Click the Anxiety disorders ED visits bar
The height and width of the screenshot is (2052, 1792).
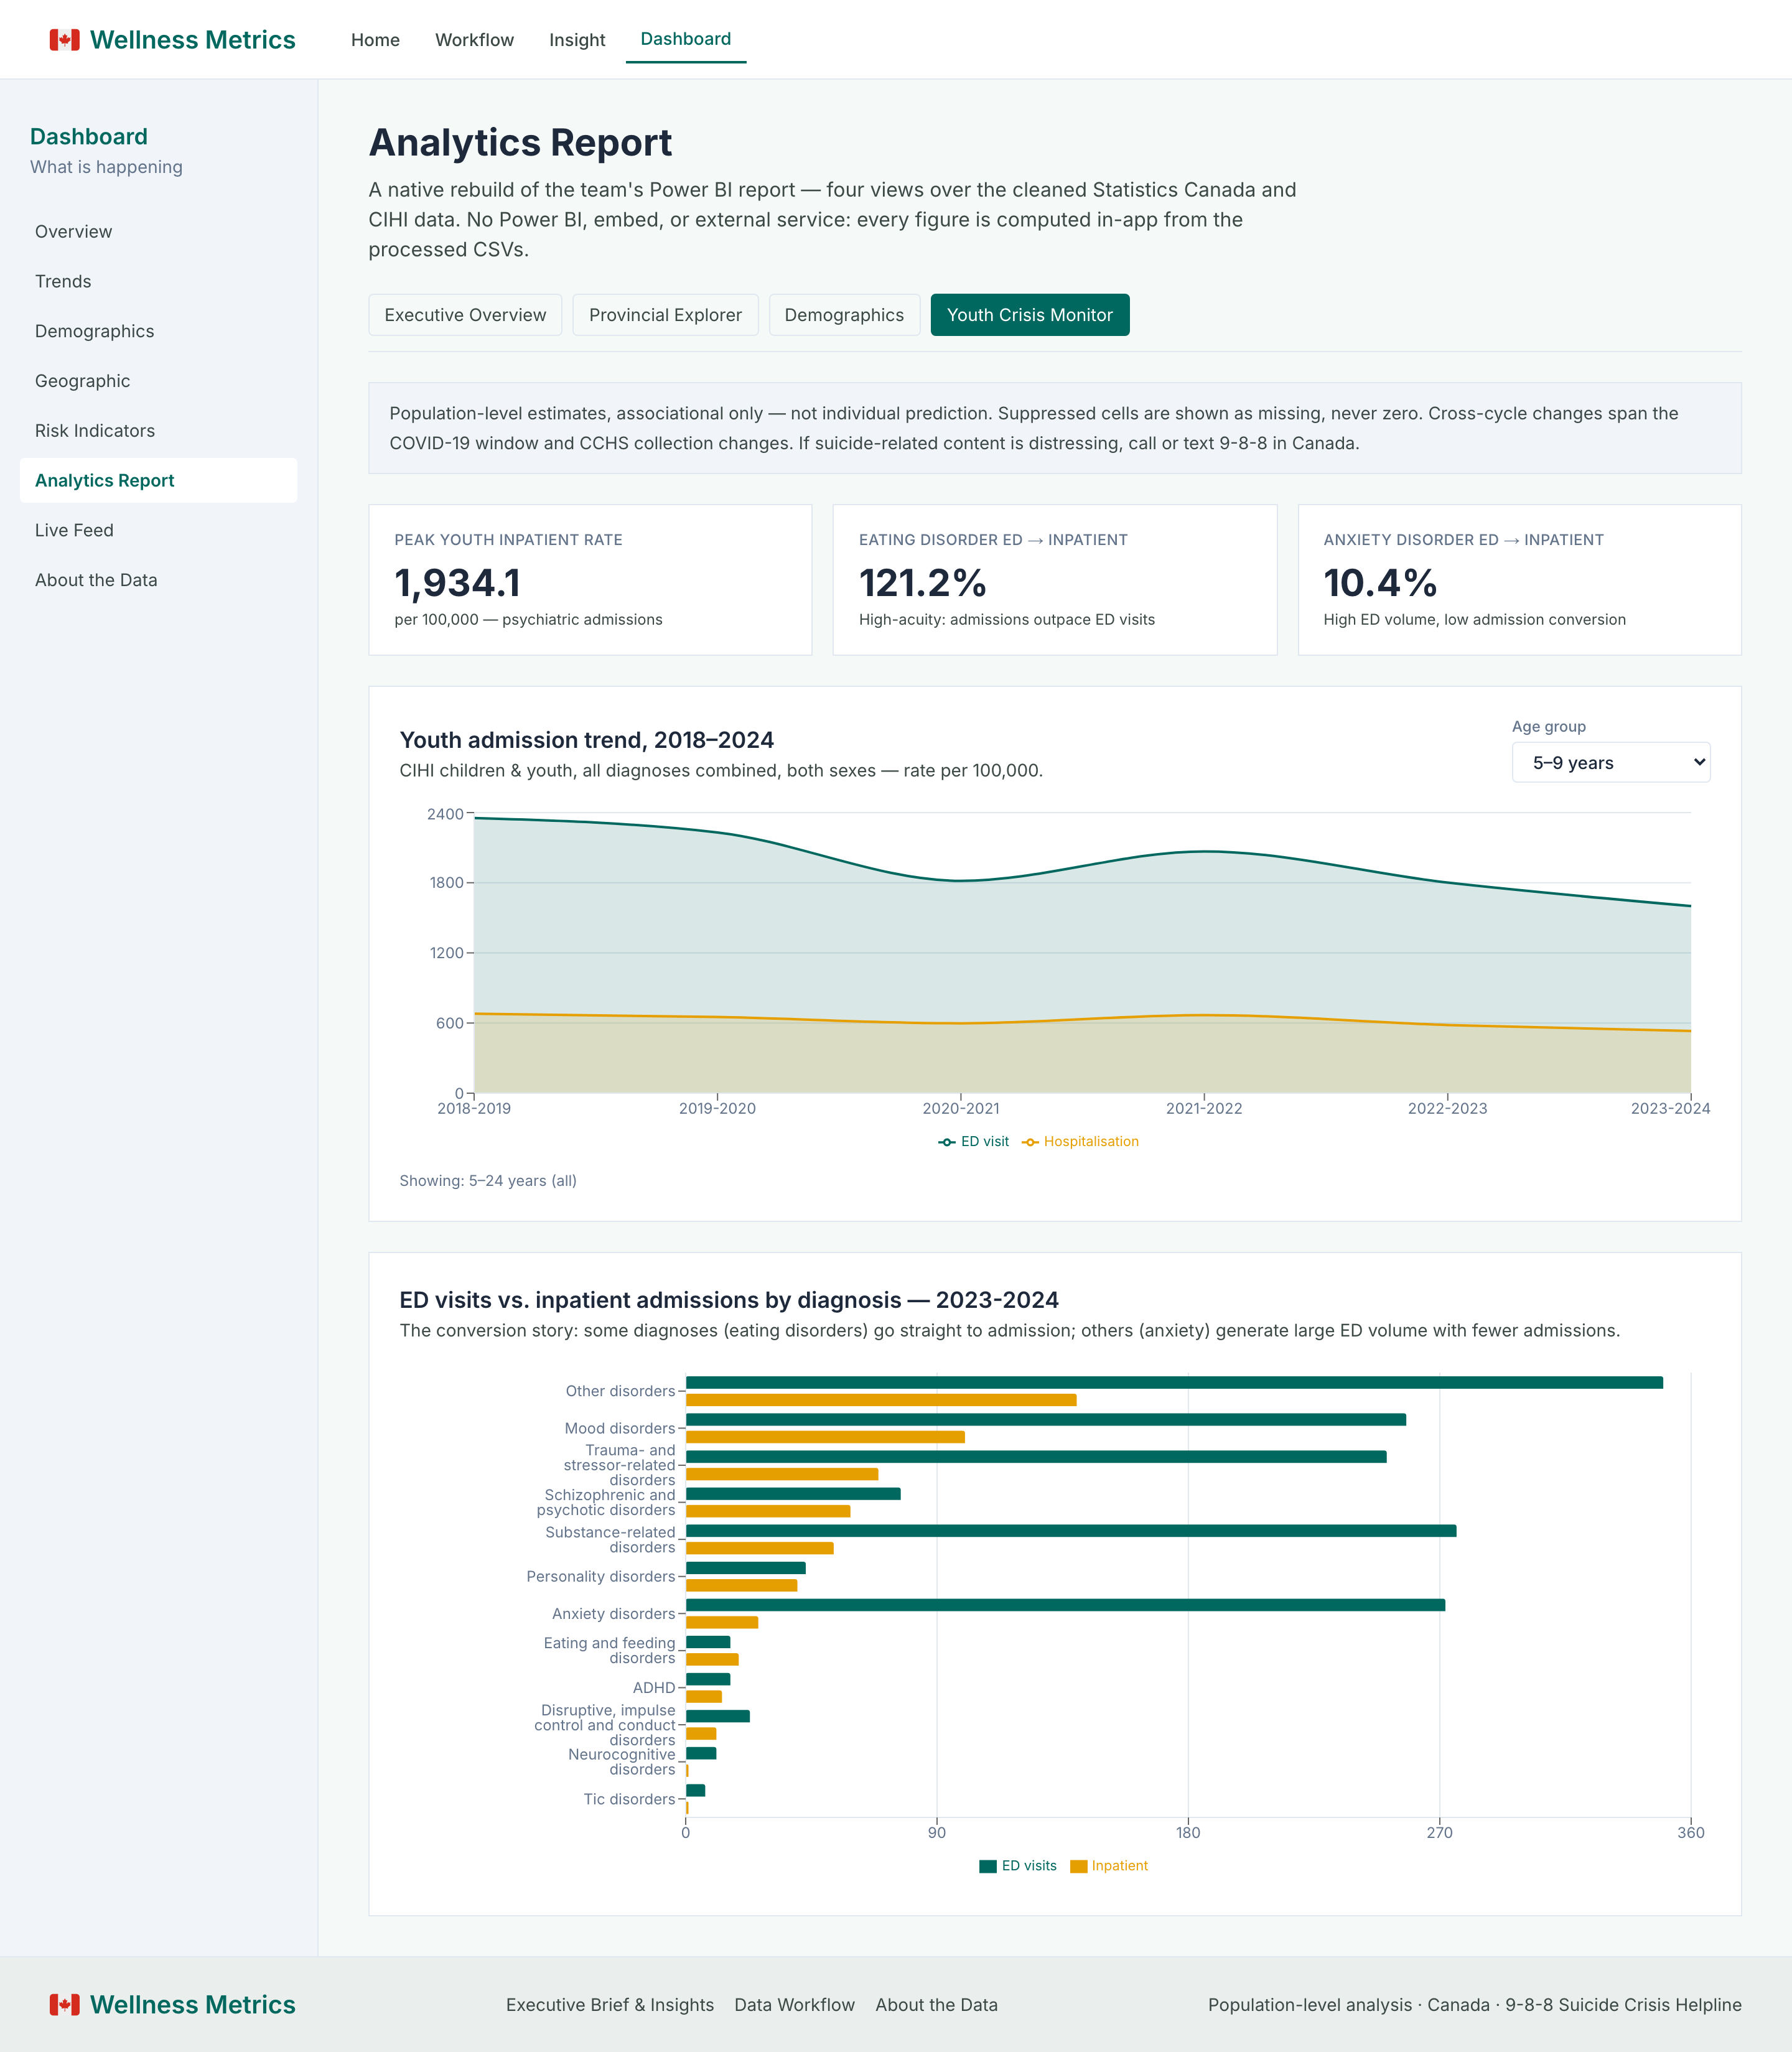(x=1065, y=1604)
